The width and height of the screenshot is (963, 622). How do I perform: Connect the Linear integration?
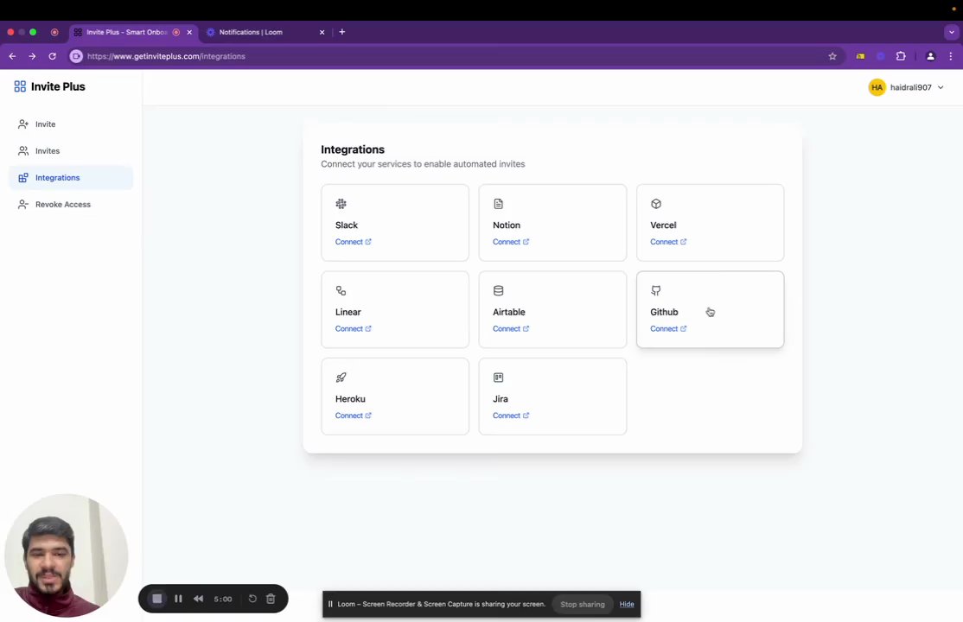(354, 328)
